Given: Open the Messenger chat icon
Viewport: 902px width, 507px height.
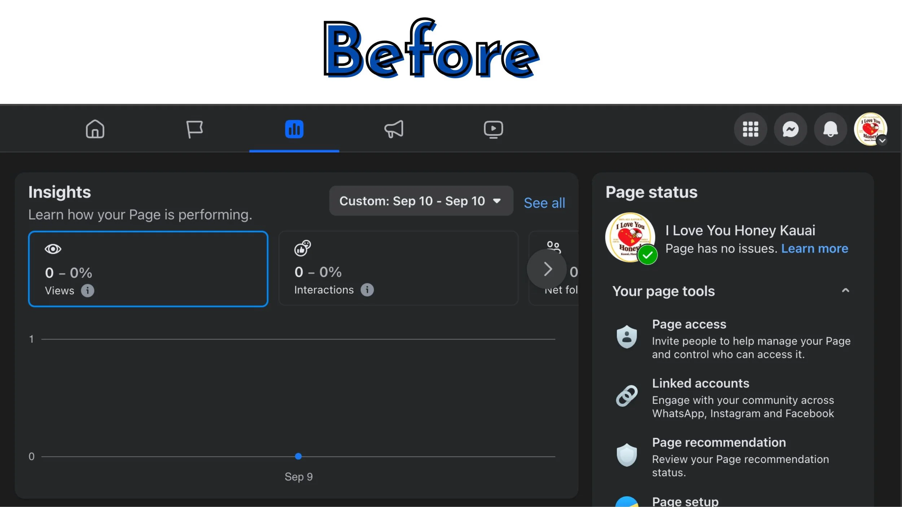Looking at the screenshot, I should [x=791, y=129].
